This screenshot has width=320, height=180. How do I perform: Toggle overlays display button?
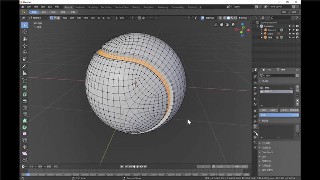(x=202, y=18)
